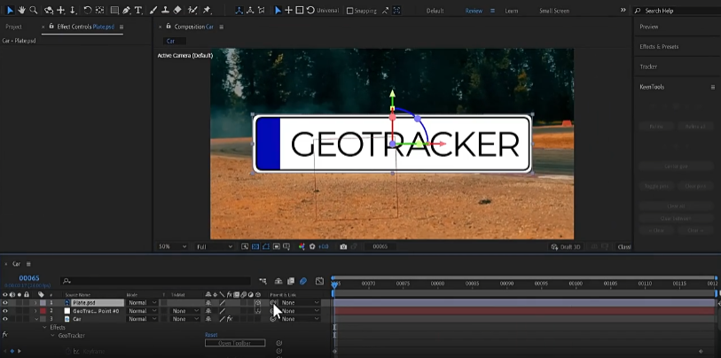
Task: Select the 3D rotation gizmo icon
Action: click(x=310, y=10)
